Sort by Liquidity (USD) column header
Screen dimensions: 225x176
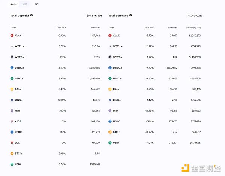point(193,28)
